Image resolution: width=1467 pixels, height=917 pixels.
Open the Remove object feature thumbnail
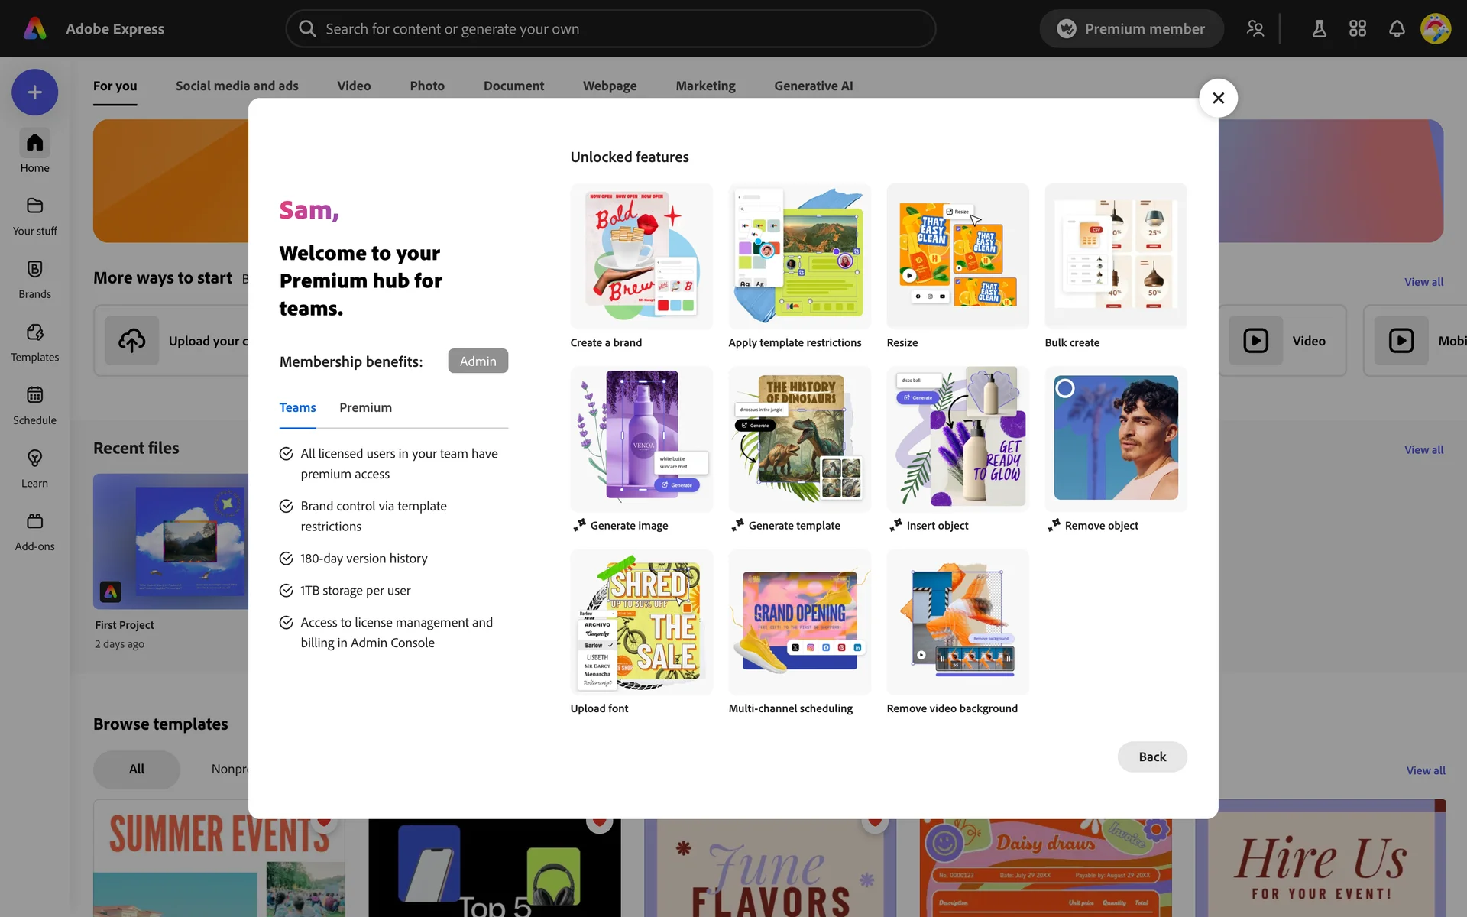click(x=1116, y=439)
